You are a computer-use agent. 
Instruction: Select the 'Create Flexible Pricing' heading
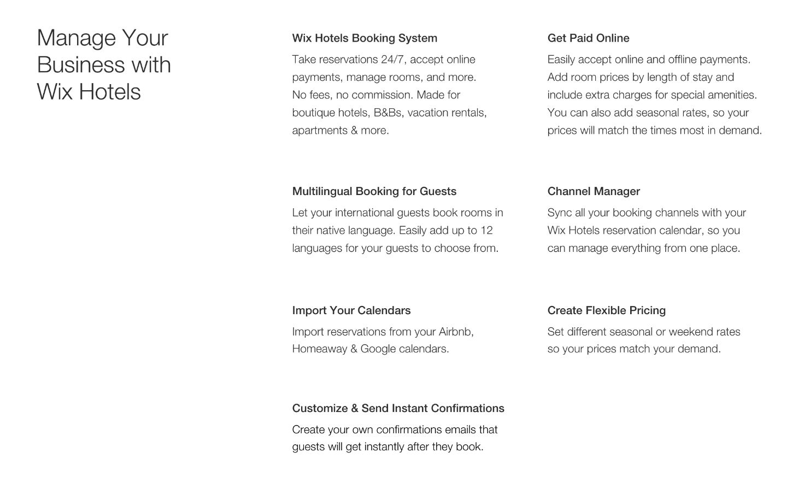tap(606, 310)
